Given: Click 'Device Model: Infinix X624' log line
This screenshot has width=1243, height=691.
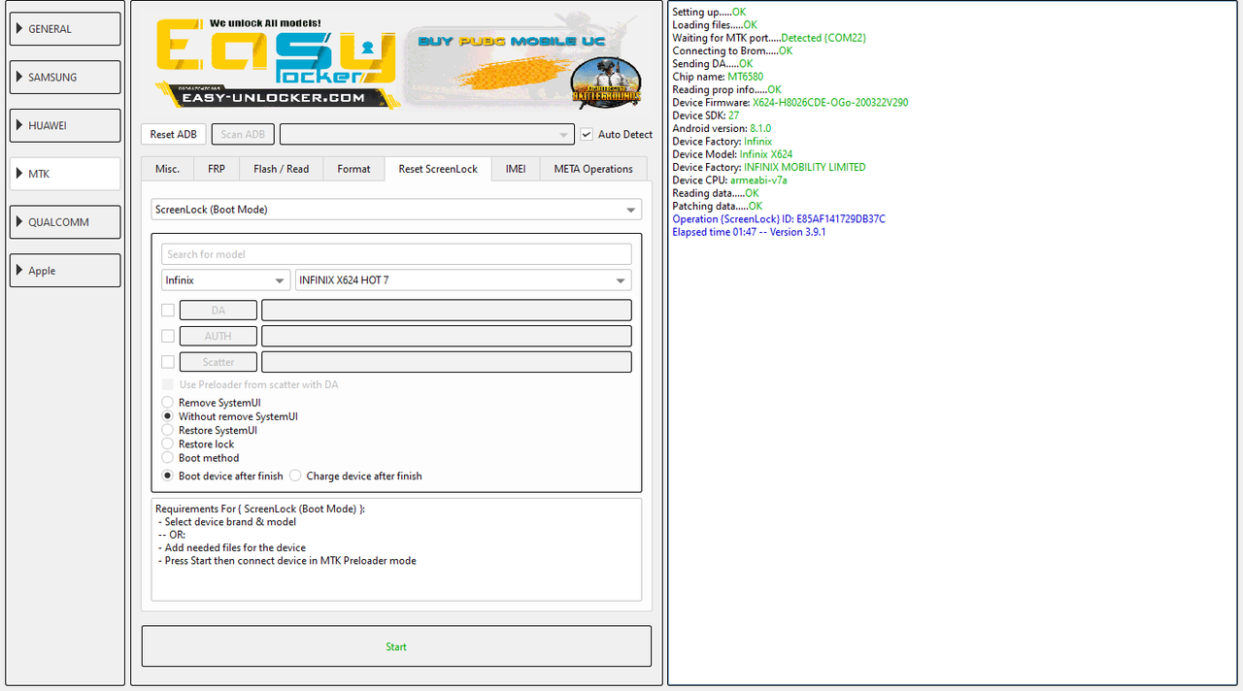Looking at the screenshot, I should tap(732, 154).
